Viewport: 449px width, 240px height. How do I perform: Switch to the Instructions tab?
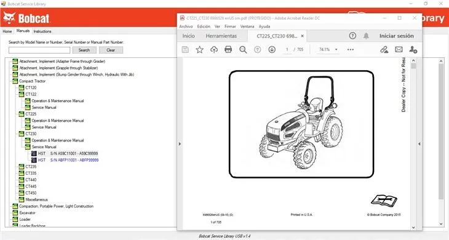click(x=42, y=31)
